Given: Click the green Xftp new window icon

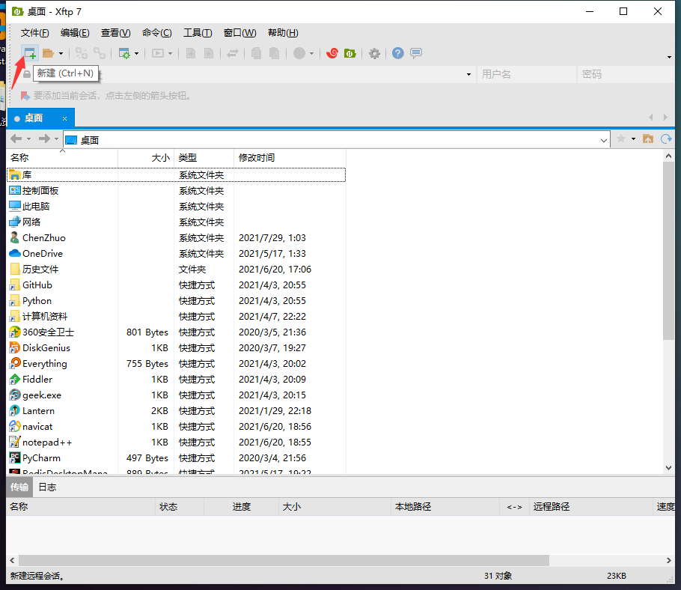Looking at the screenshot, I should point(349,53).
